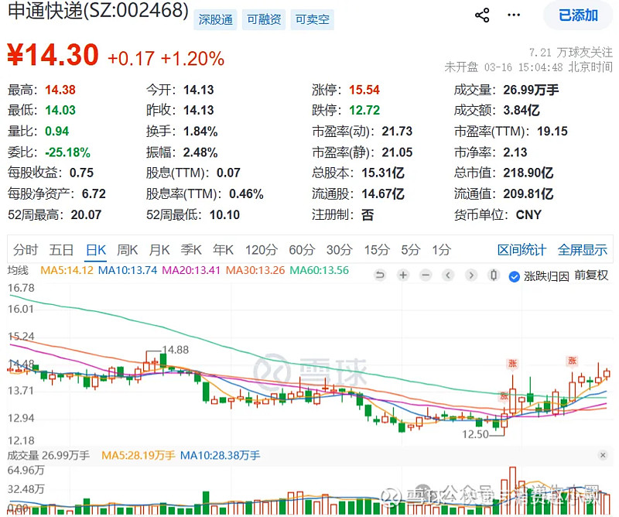This screenshot has width=619, height=517.
Task: Click the MA5:14.12 indicator label
Action: [67, 271]
